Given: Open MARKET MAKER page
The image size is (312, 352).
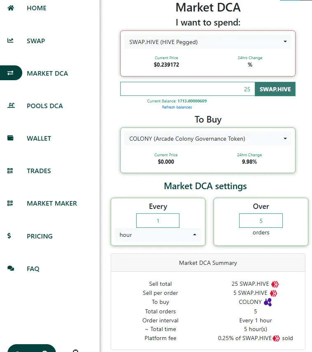Looking at the screenshot, I should 52,204.
